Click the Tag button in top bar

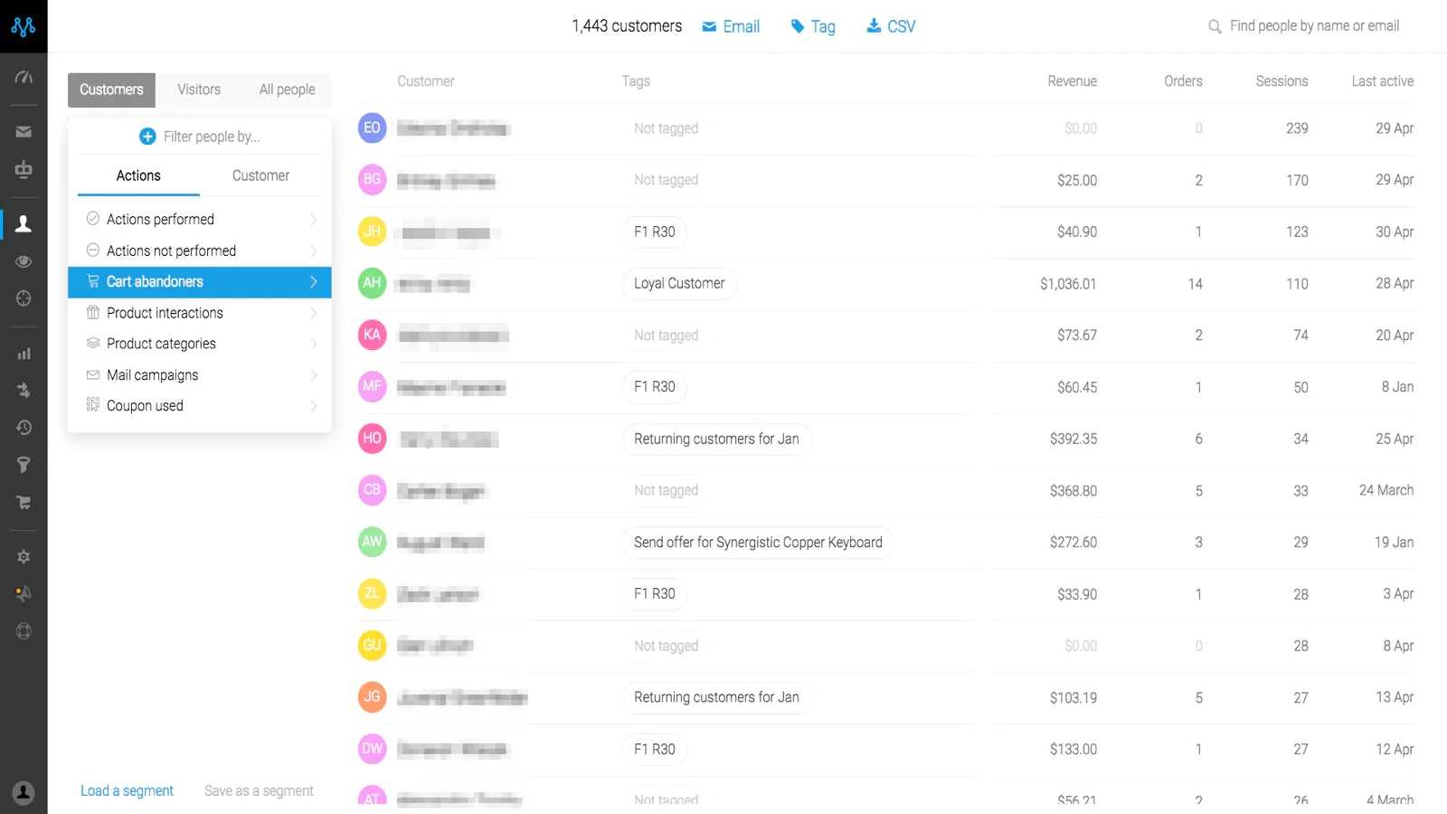tap(813, 26)
